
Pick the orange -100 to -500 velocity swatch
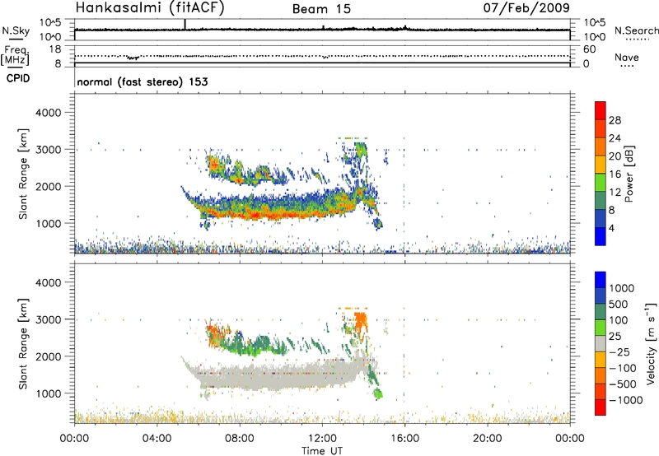(601, 376)
